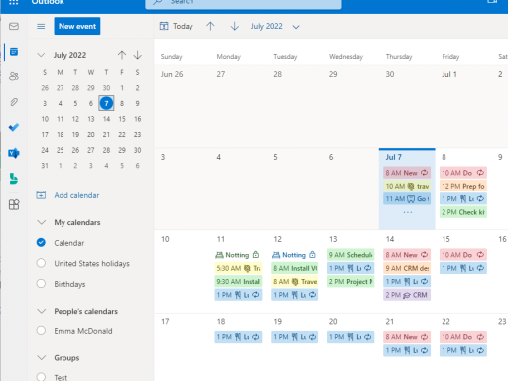Collapse the Groups section
The width and height of the screenshot is (508, 381).
click(41, 358)
